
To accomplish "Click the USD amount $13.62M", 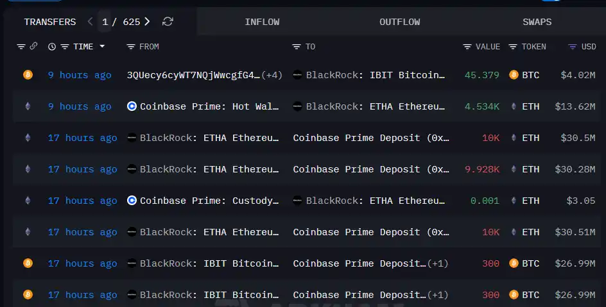I will [575, 106].
